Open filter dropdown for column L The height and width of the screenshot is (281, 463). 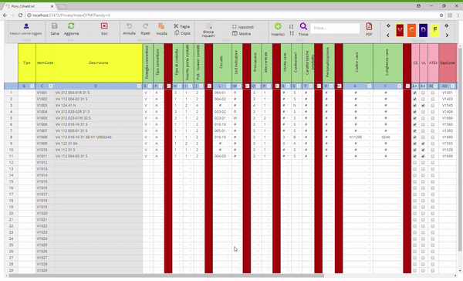228,86
